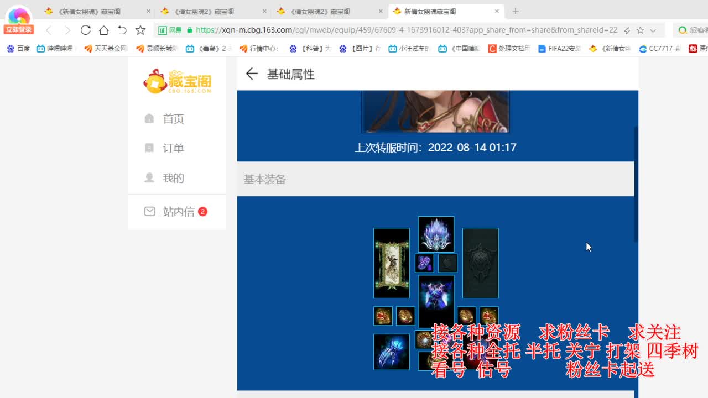Screen dimensions: 708x398
Task: Open a new browser tab
Action: click(x=516, y=11)
